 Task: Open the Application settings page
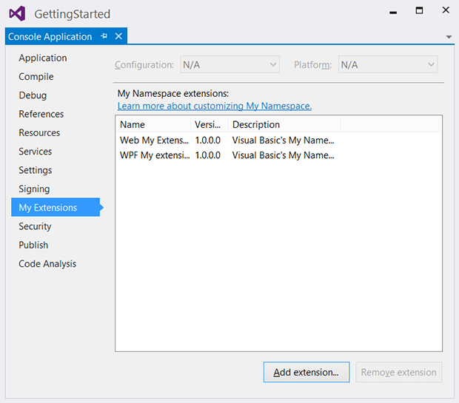[x=43, y=58]
